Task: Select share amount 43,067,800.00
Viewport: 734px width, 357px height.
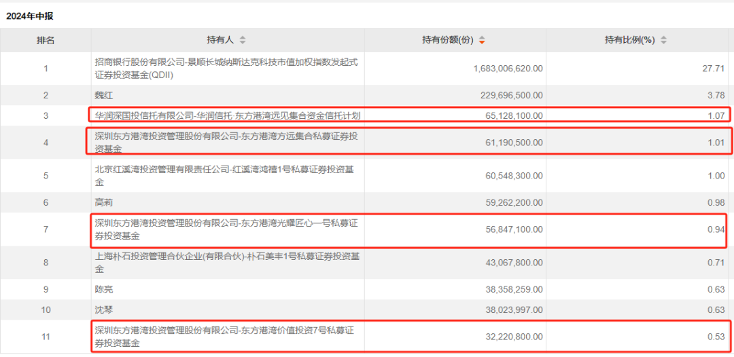Action: point(514,263)
